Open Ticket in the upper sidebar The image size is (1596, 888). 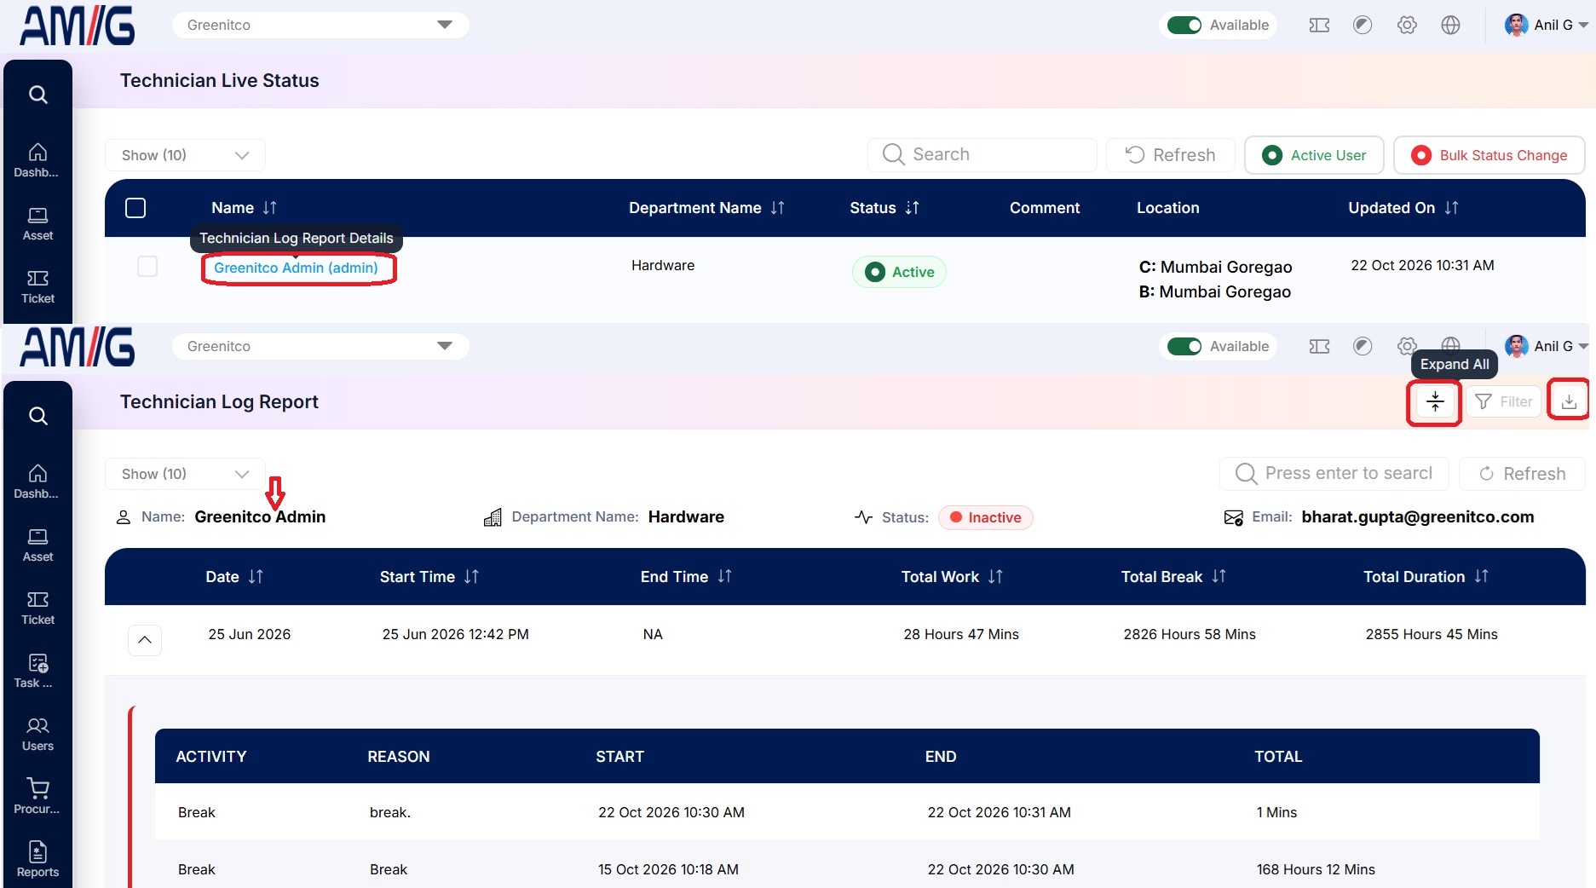pyautogui.click(x=37, y=287)
